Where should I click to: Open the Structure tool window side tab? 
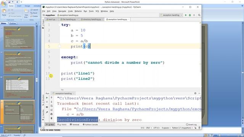click(43, 100)
